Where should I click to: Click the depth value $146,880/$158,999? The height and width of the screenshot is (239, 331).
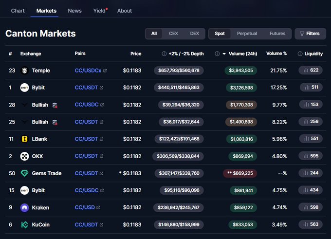pyautogui.click(x=179, y=225)
